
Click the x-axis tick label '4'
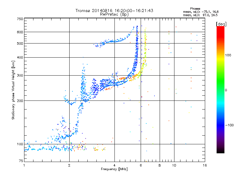[114, 165]
